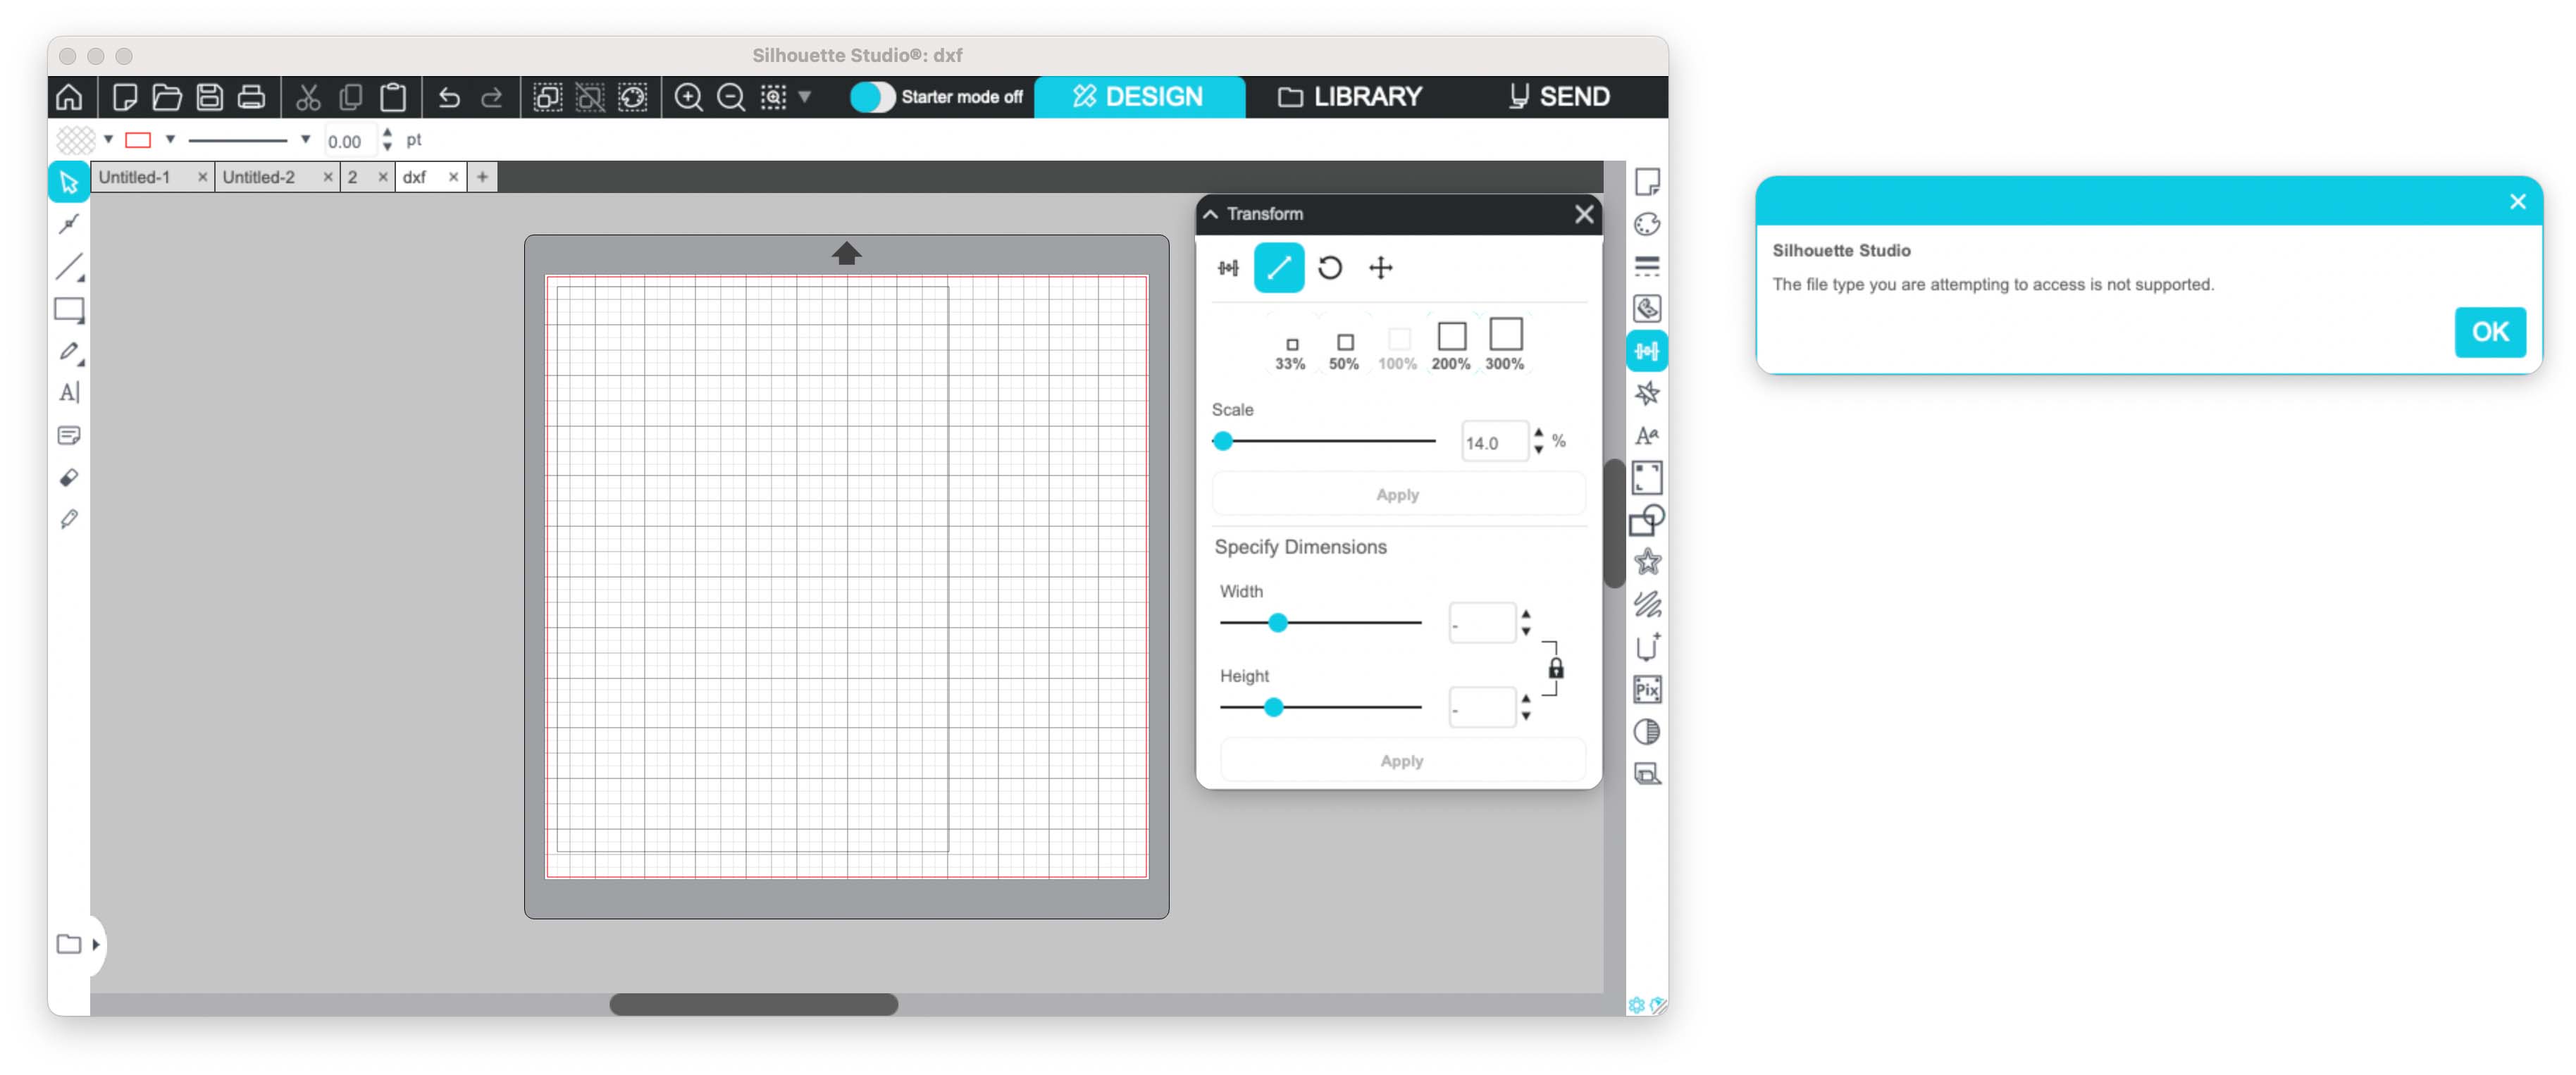Switch Transform panel to rotate mode

click(x=1330, y=268)
